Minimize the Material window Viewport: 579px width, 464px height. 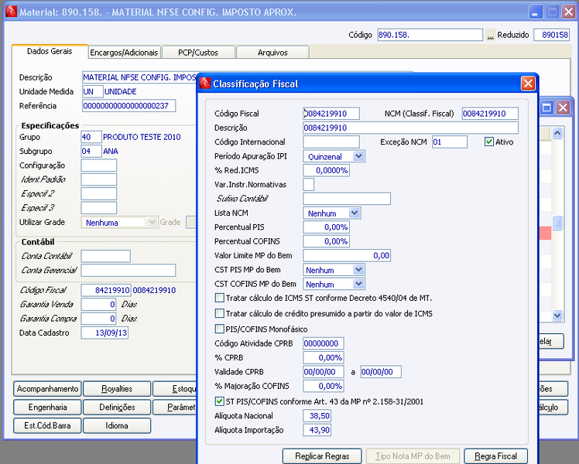tap(536, 12)
